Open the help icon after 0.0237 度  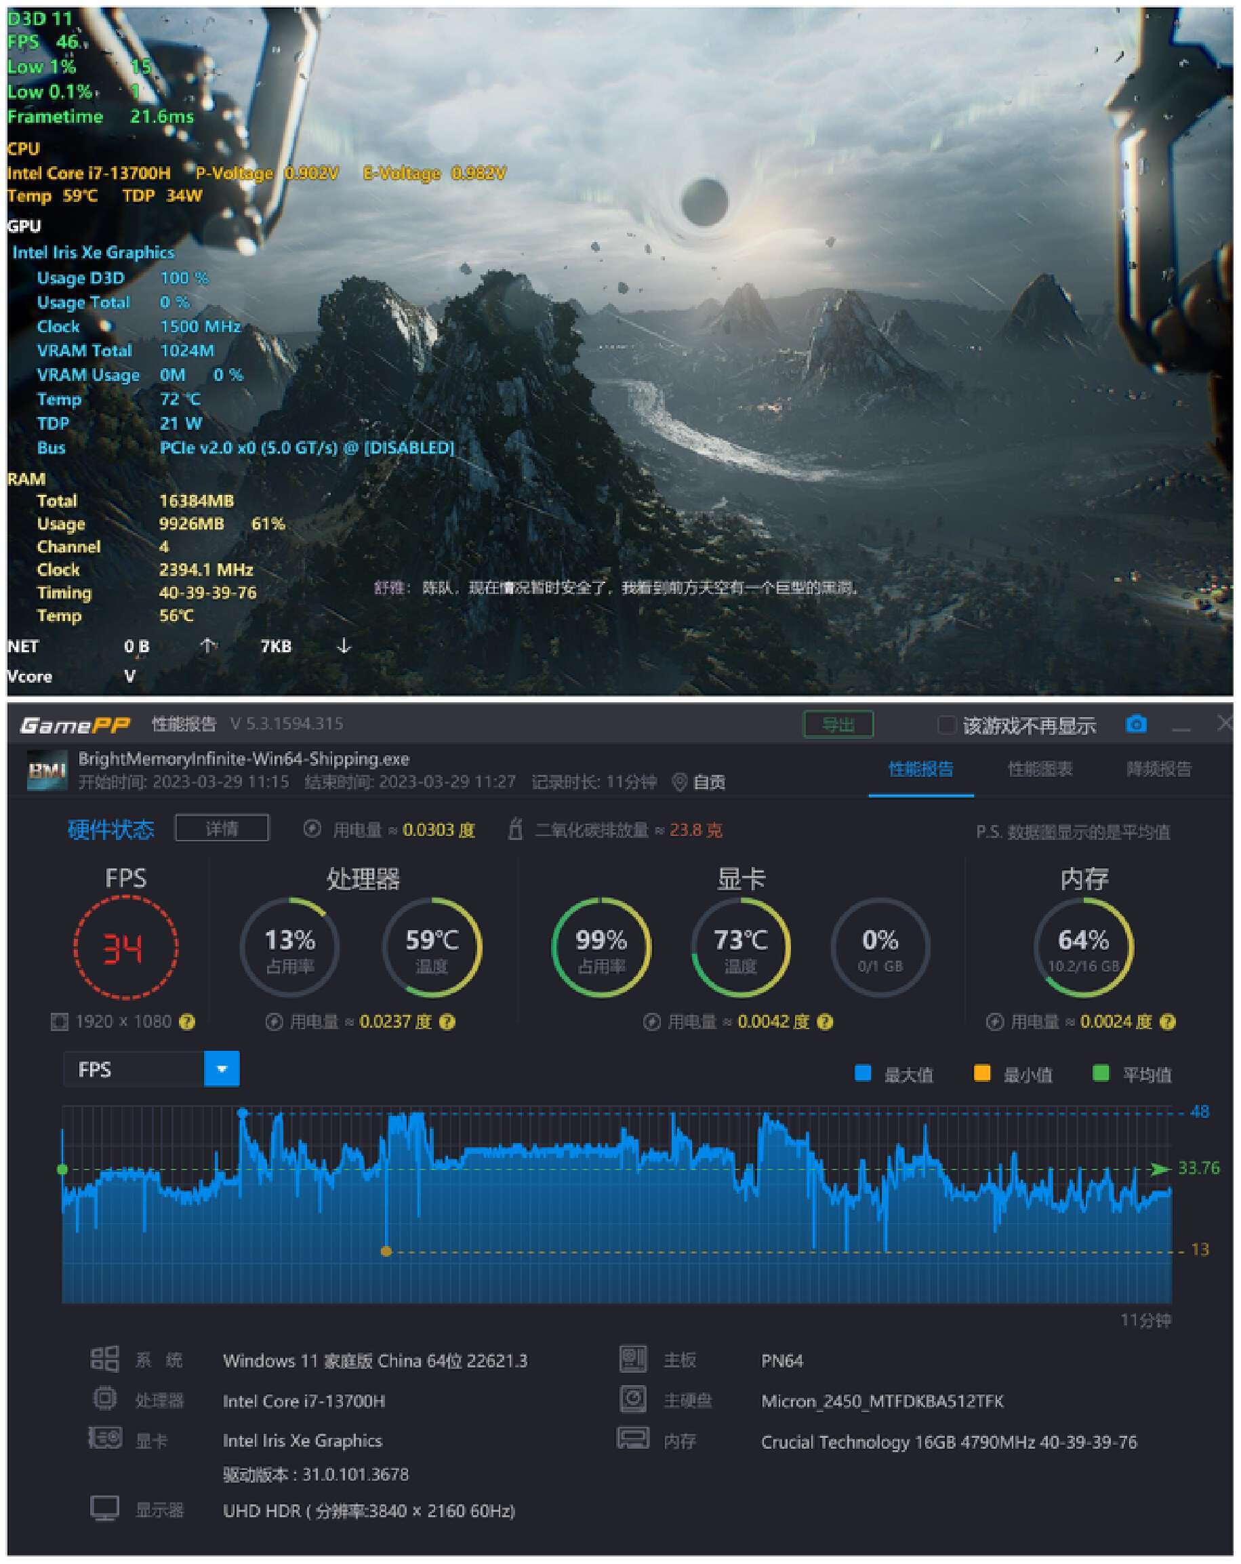(x=447, y=1022)
